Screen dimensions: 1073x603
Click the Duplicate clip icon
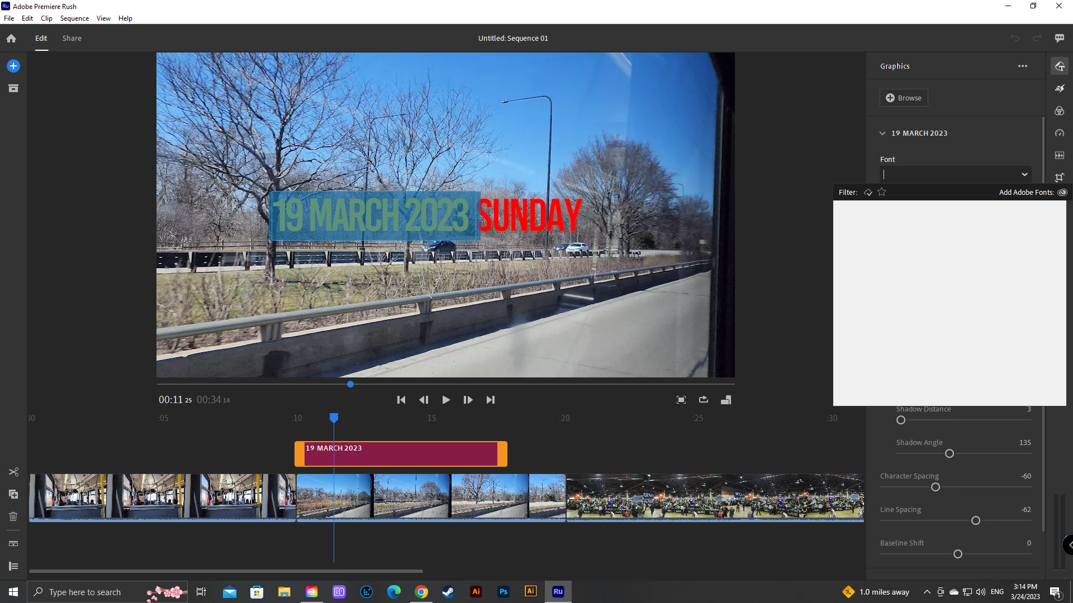13,494
